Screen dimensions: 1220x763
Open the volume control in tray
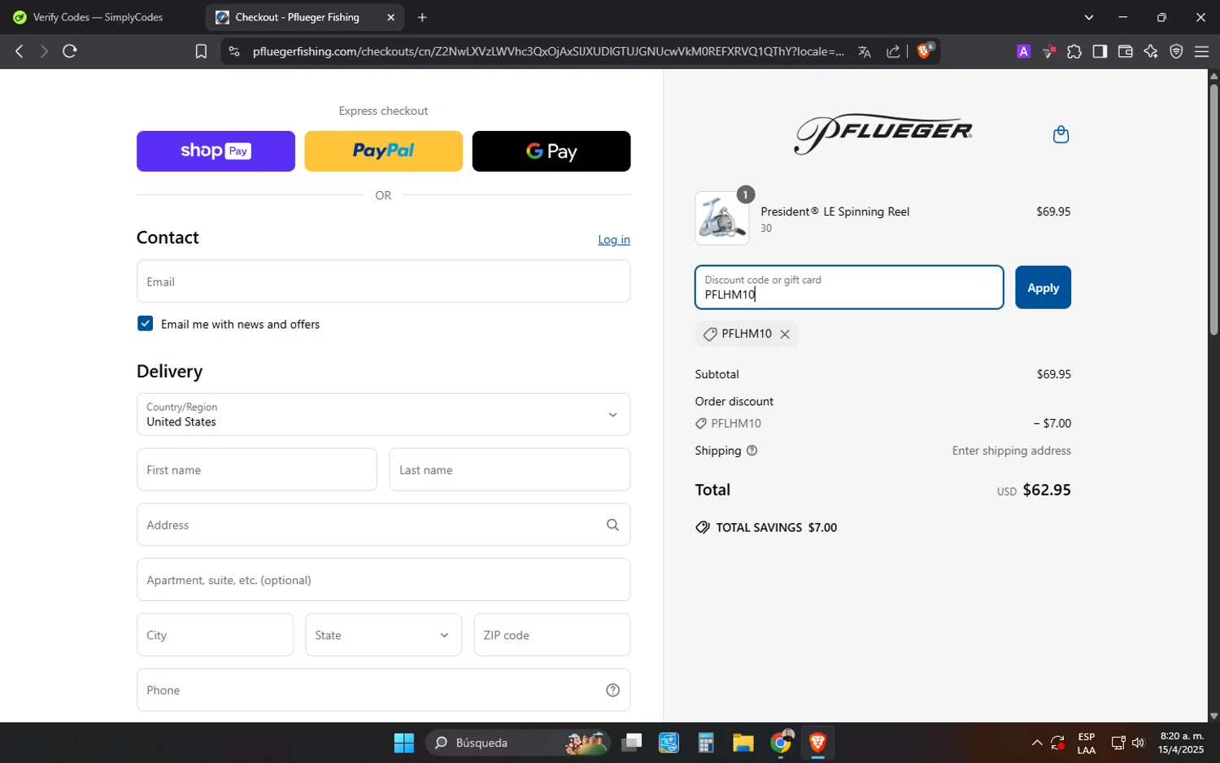tap(1138, 743)
